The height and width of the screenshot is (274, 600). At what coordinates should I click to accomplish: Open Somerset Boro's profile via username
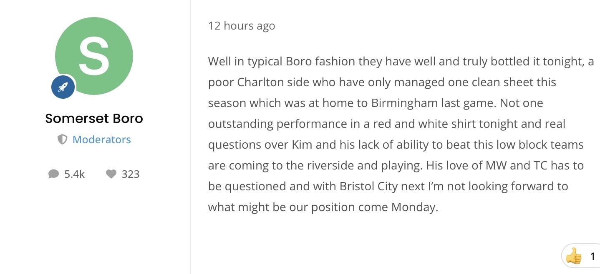[94, 119]
